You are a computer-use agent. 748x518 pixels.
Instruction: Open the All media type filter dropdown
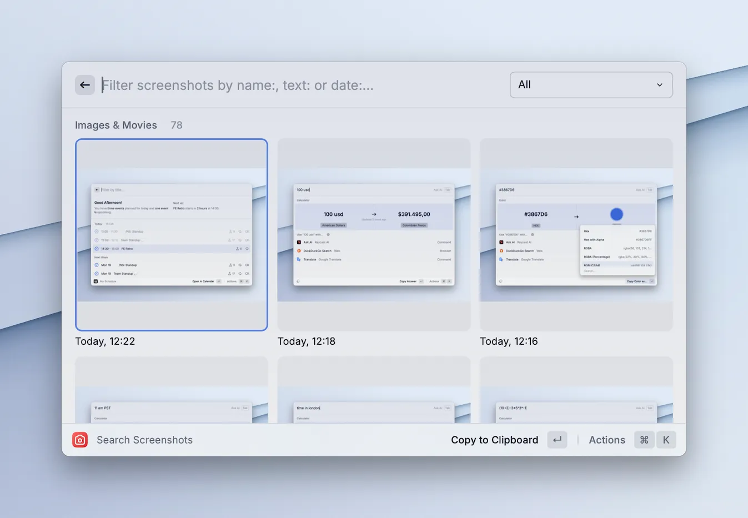590,84
